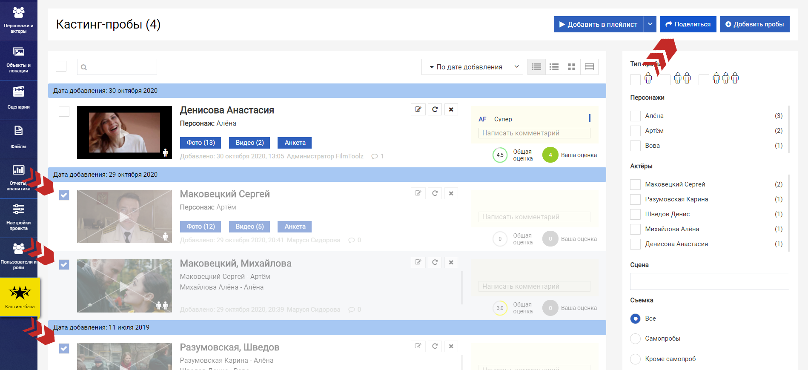Switch to bulleted list view icon
808x370 pixels.
(554, 67)
